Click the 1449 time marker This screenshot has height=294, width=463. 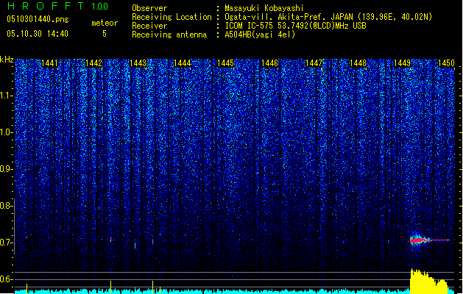click(402, 63)
